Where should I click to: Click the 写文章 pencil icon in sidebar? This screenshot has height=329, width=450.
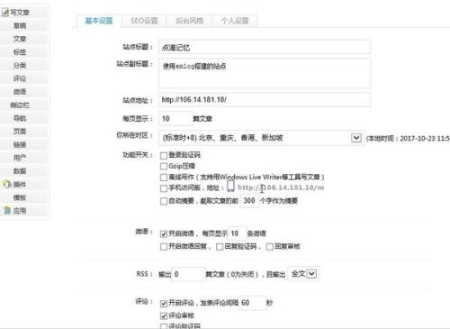[x=5, y=13]
